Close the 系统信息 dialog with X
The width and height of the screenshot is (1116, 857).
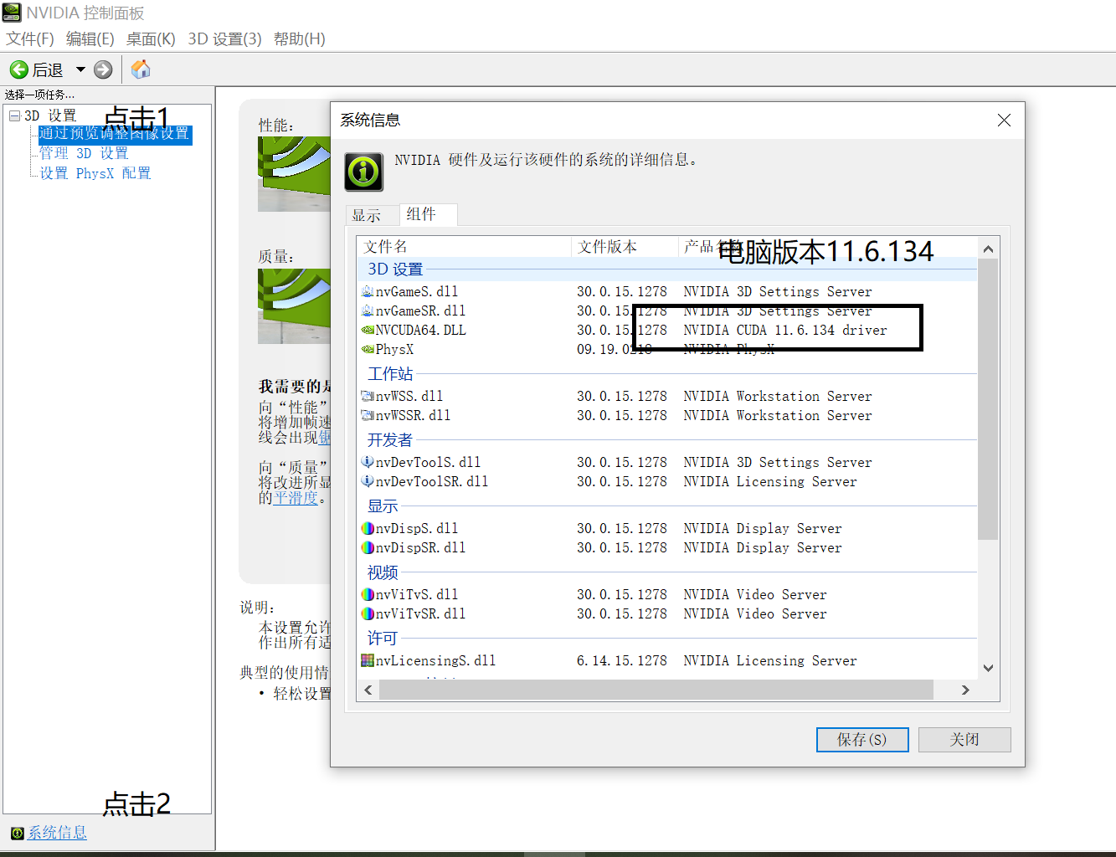coord(1004,121)
